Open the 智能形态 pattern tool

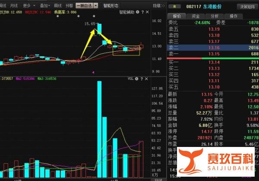(x=111, y=6)
